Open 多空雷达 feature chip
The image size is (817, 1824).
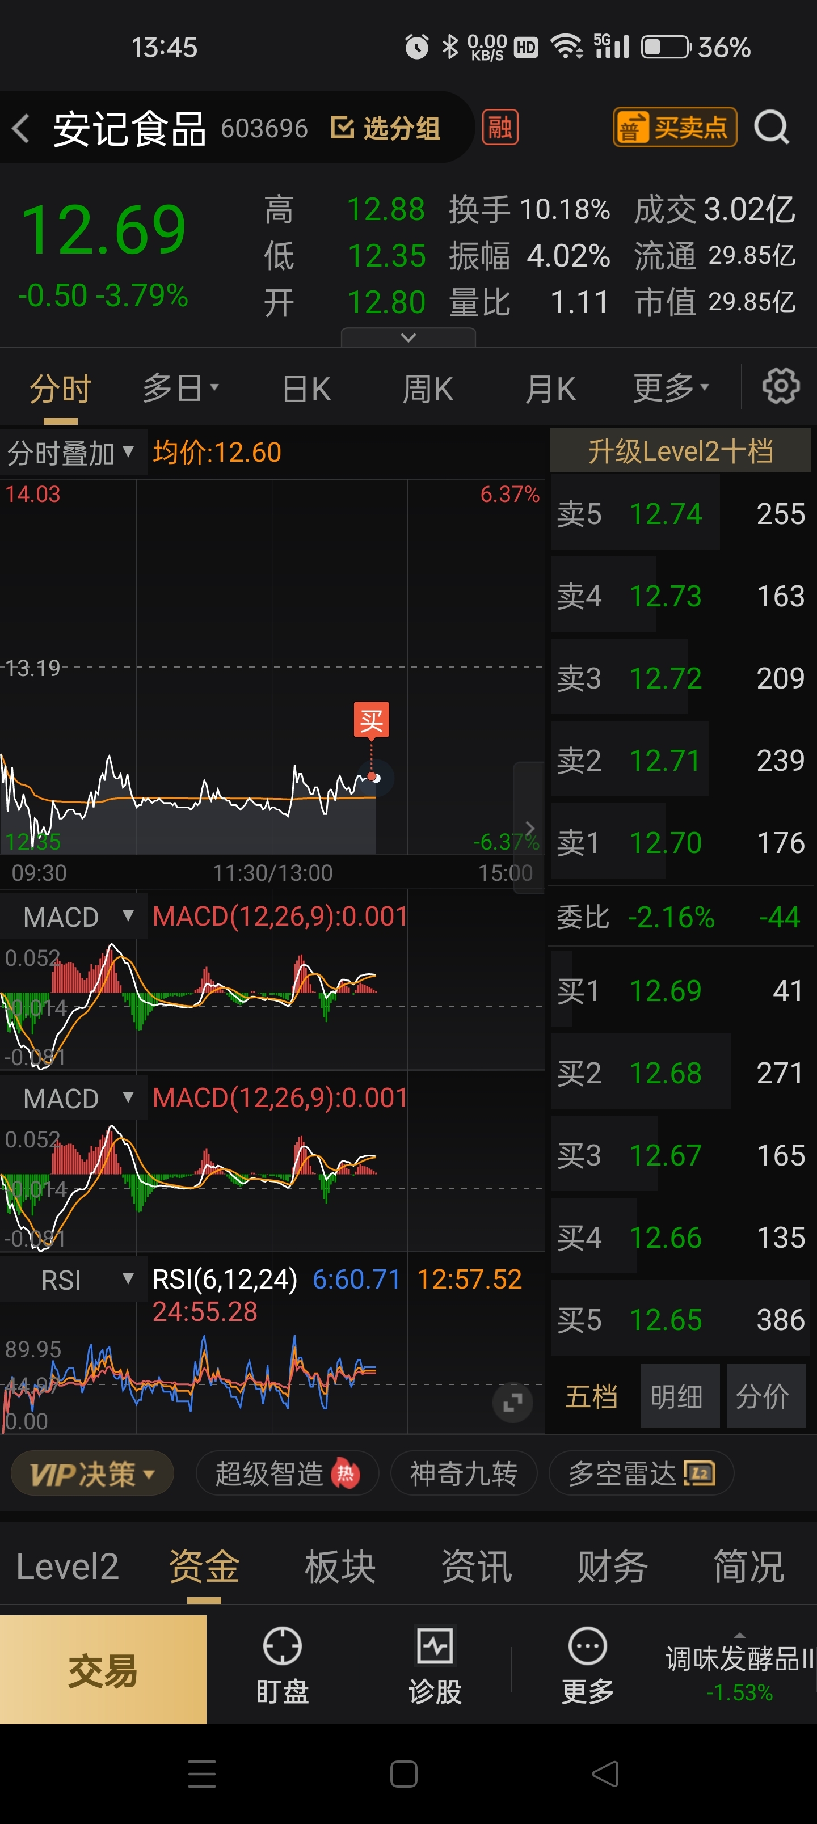(641, 1473)
